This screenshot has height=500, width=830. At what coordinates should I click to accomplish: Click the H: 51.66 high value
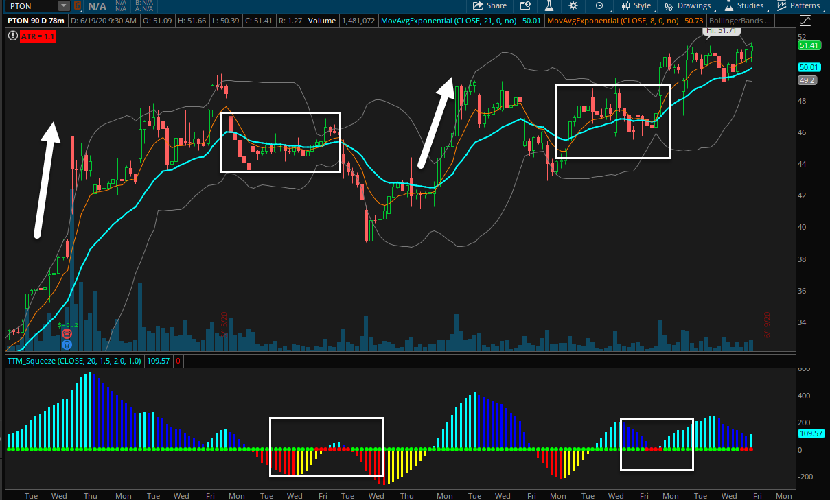pos(193,21)
